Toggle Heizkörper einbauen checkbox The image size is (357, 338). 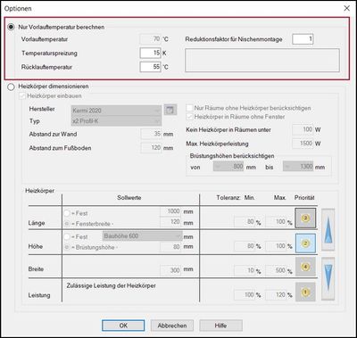[x=22, y=96]
